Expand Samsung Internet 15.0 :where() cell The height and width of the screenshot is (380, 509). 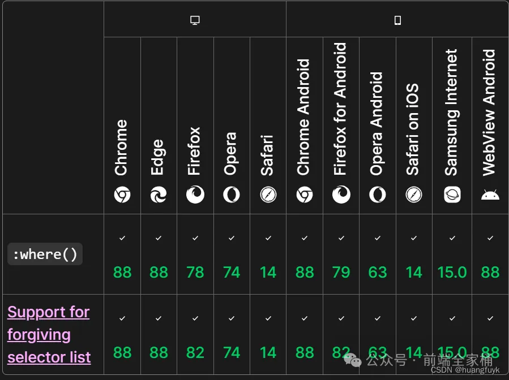[x=452, y=254]
